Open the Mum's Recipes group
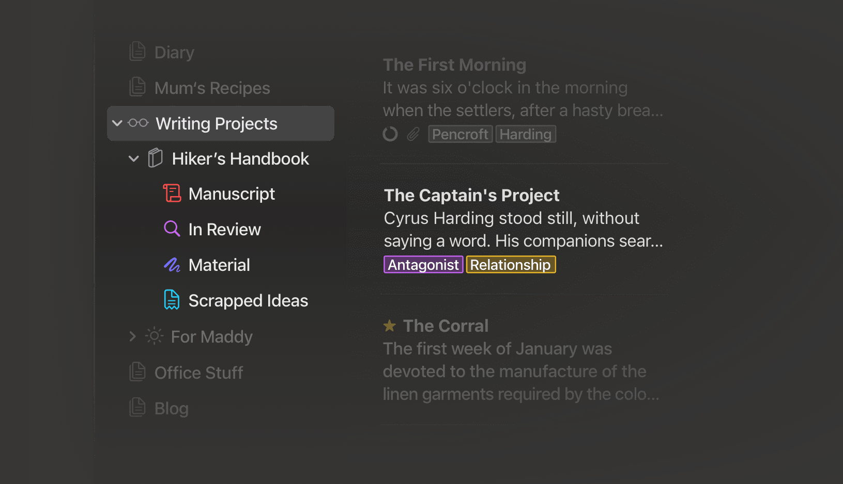Image resolution: width=843 pixels, height=484 pixels. click(212, 88)
